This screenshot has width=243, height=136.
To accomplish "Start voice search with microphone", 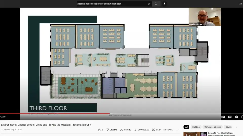I will tap(165, 4).
